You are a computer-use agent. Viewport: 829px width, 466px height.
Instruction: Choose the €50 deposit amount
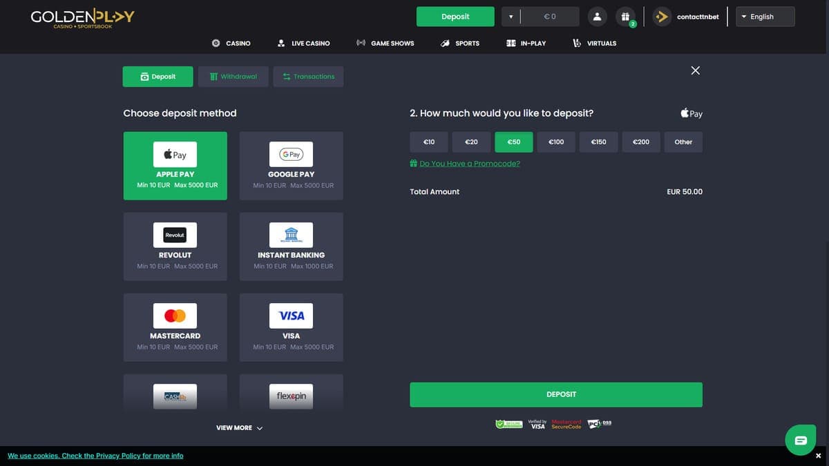[514, 142]
